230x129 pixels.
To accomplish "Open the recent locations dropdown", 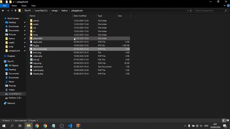I will pos(12,10).
